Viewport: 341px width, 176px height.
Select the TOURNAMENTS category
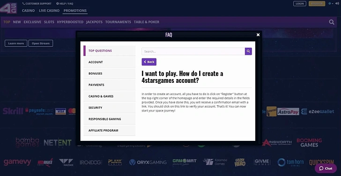[x=118, y=22]
